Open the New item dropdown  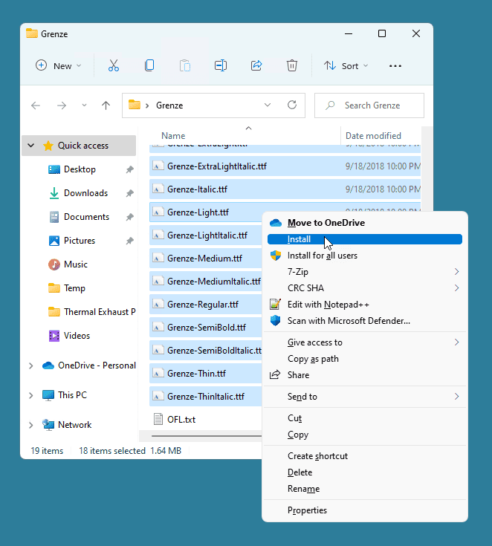[x=59, y=66]
